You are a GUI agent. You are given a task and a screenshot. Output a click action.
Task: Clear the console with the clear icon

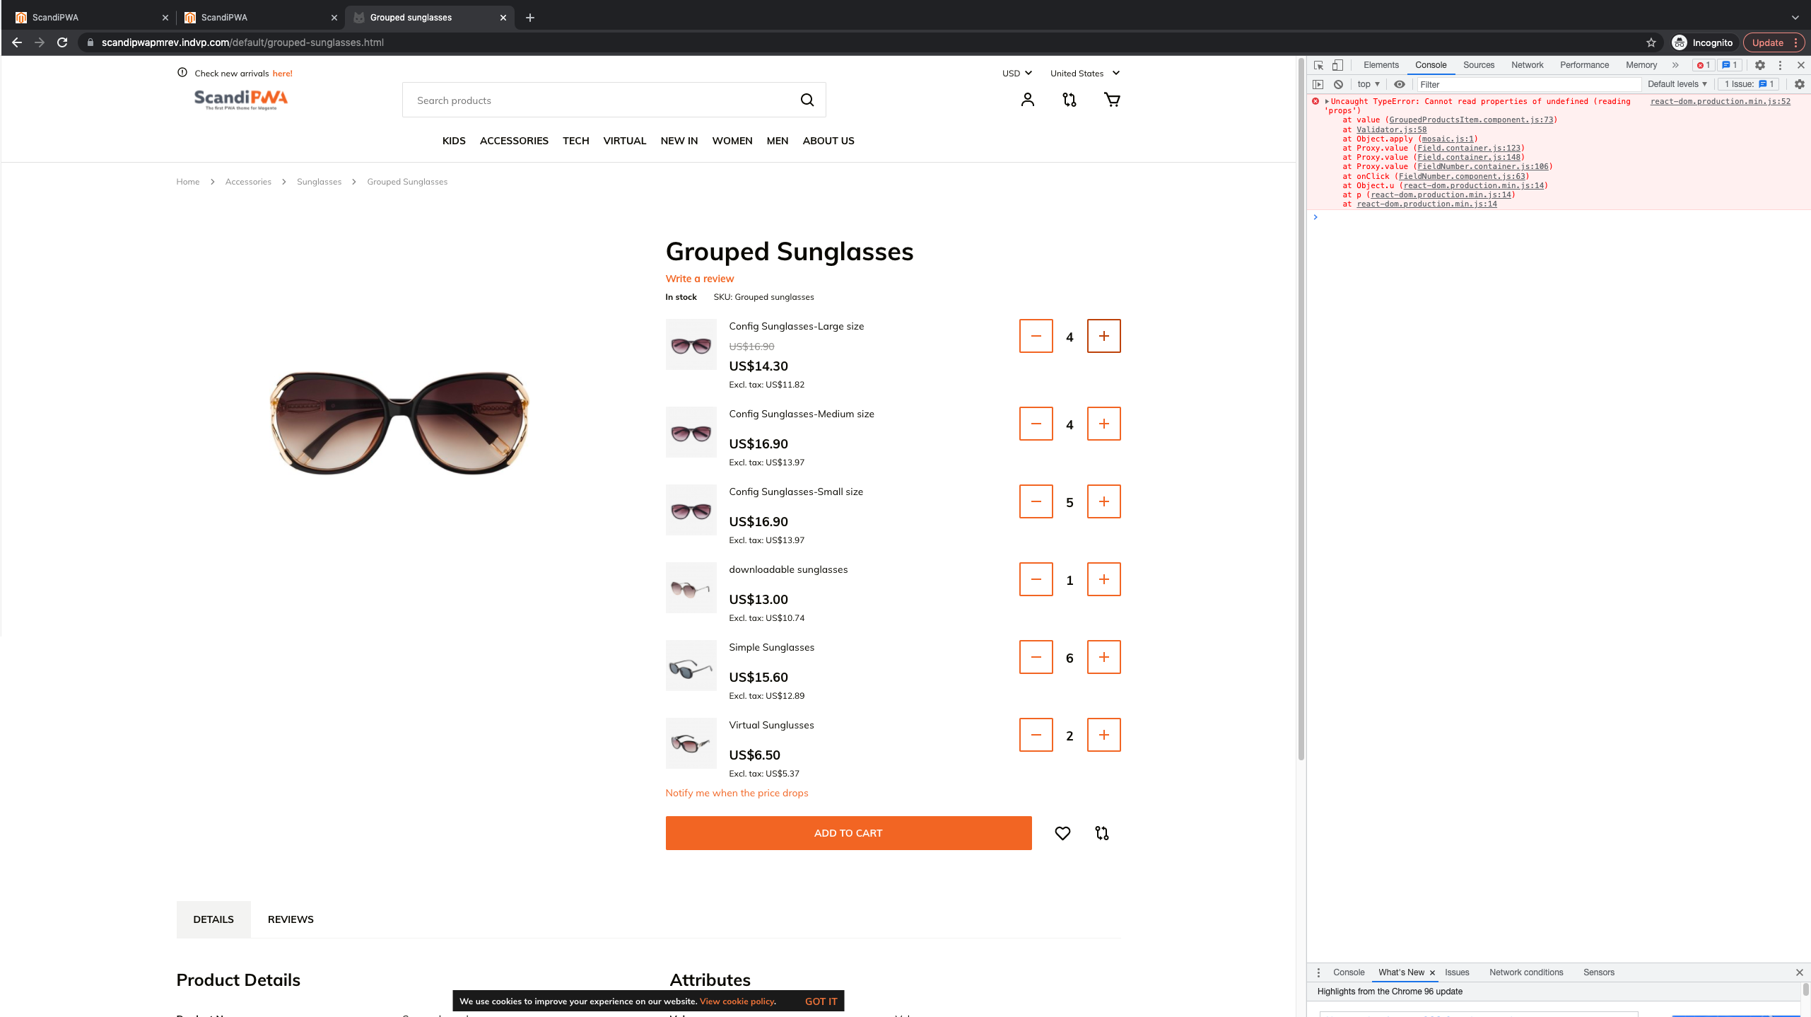(1338, 84)
